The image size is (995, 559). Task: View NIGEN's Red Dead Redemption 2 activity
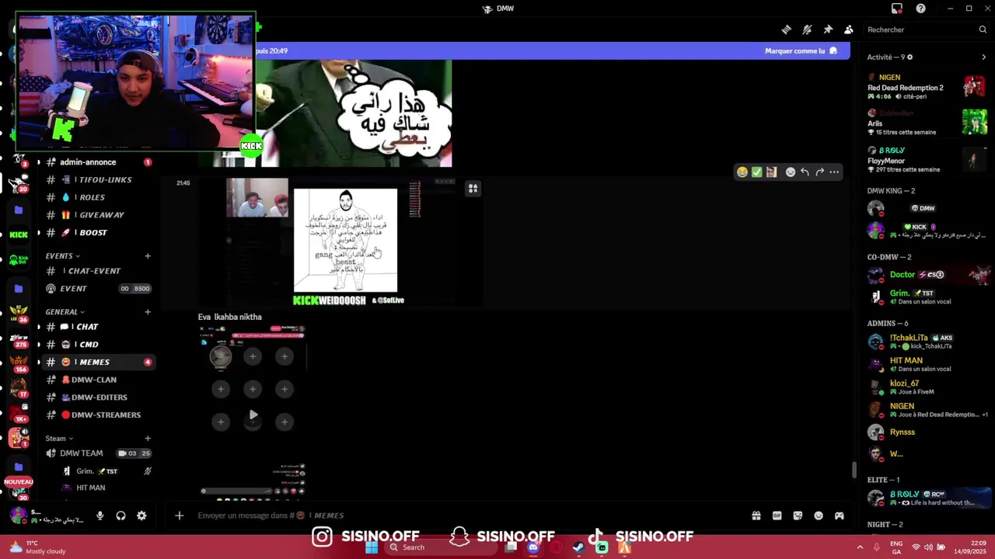tap(927, 87)
